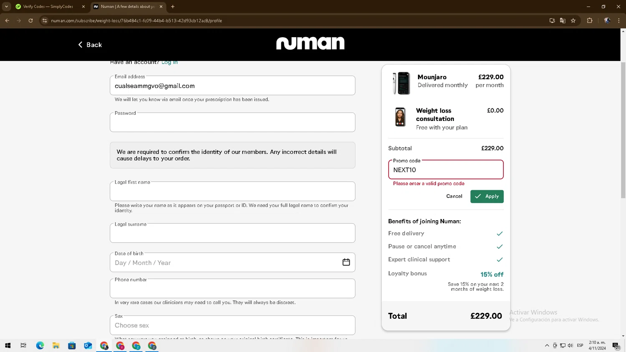The width and height of the screenshot is (626, 352).
Task: Open Microsoft Store from taskbar
Action: (x=72, y=345)
